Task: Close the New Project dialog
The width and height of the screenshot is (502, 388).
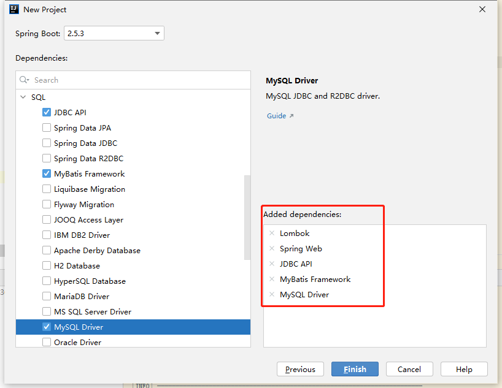Action: (x=482, y=9)
